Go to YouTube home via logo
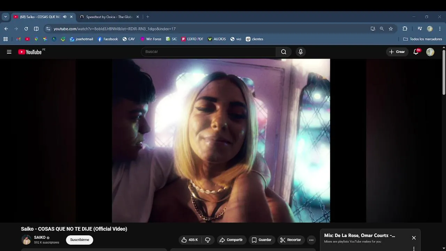446x251 pixels. click(30, 52)
